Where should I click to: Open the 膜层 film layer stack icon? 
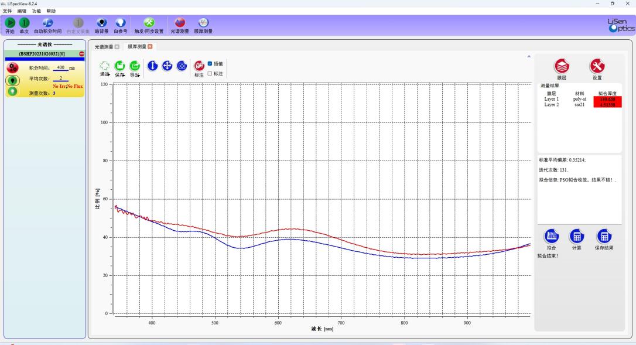(562, 66)
